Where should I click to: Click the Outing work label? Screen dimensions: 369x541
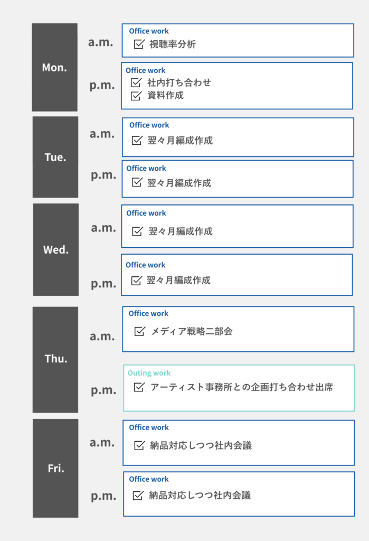[149, 373]
